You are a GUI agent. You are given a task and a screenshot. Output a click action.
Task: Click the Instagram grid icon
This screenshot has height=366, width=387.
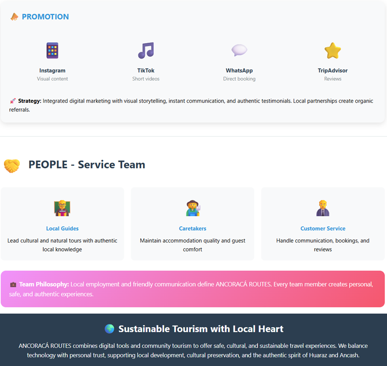[52, 51]
